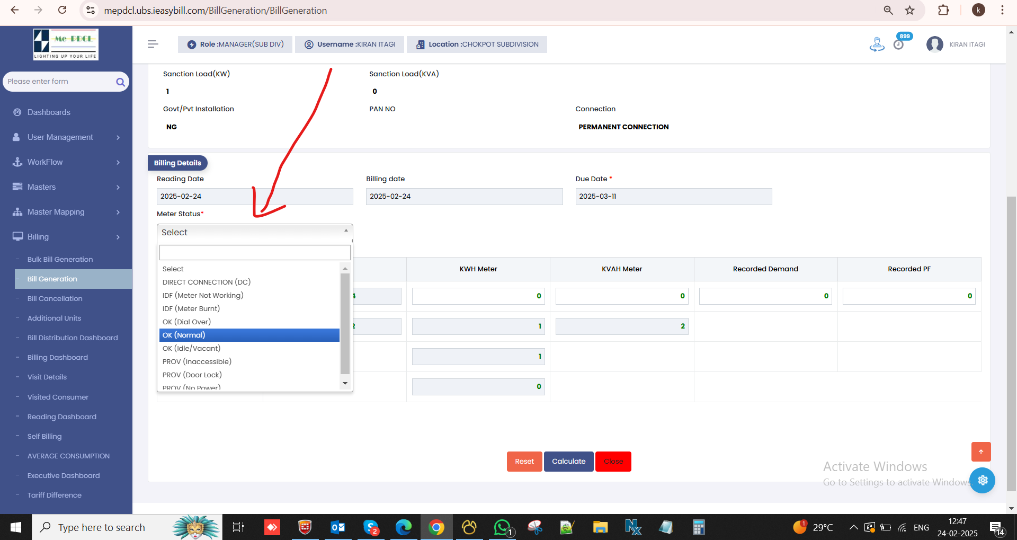Image resolution: width=1017 pixels, height=540 pixels.
Task: Open the notification clock icon with 899 badge
Action: pyautogui.click(x=898, y=45)
